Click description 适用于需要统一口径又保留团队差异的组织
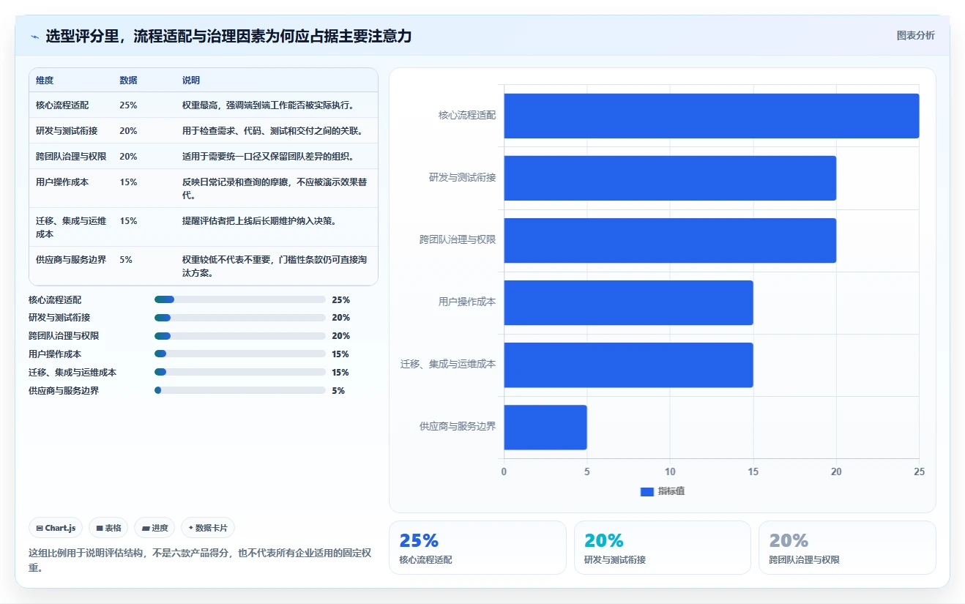 269,156
